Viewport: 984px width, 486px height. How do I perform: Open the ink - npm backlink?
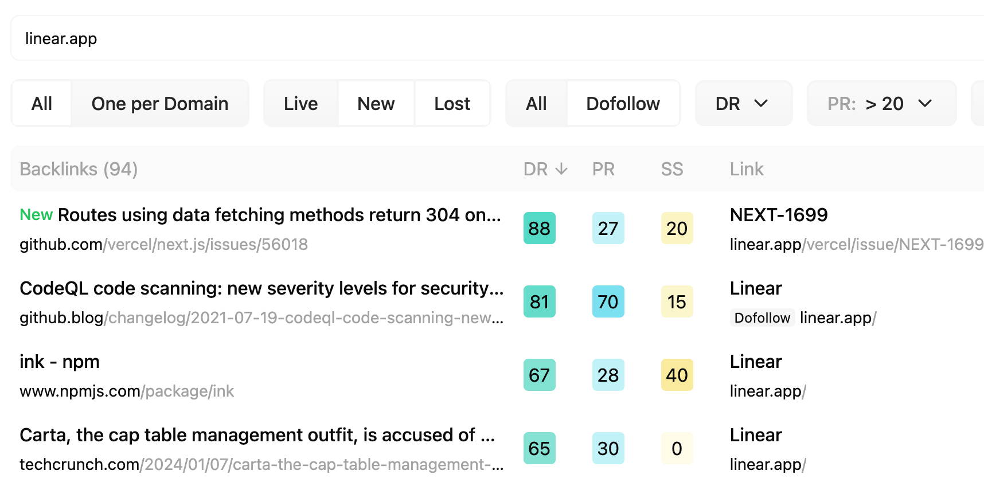tap(60, 362)
